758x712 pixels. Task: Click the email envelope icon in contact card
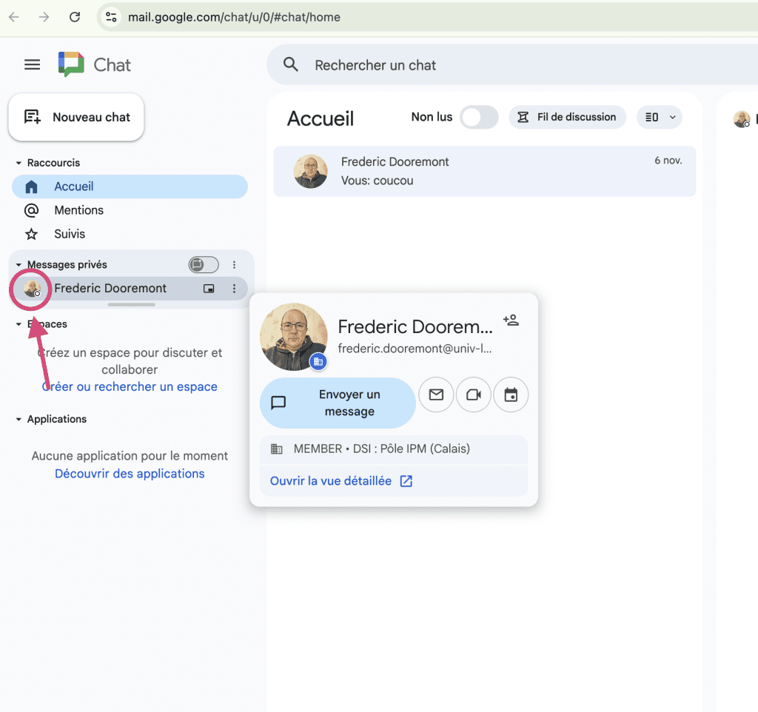436,395
